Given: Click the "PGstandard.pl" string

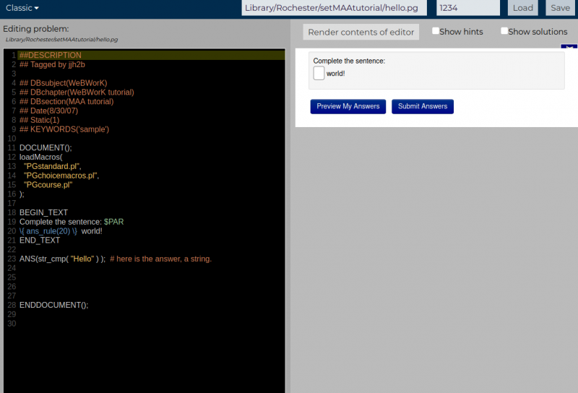Looking at the screenshot, I should [51, 166].
